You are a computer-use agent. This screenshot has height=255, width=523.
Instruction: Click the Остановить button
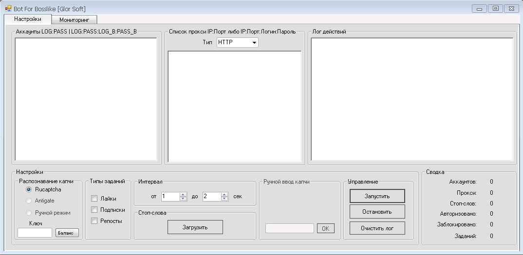tap(377, 212)
